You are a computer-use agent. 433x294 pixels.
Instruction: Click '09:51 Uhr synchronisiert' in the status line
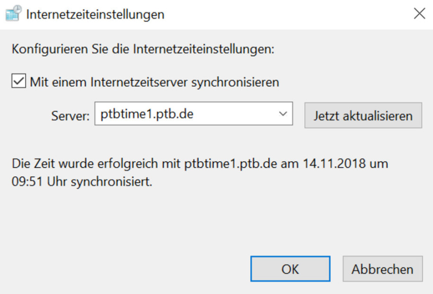point(81,182)
